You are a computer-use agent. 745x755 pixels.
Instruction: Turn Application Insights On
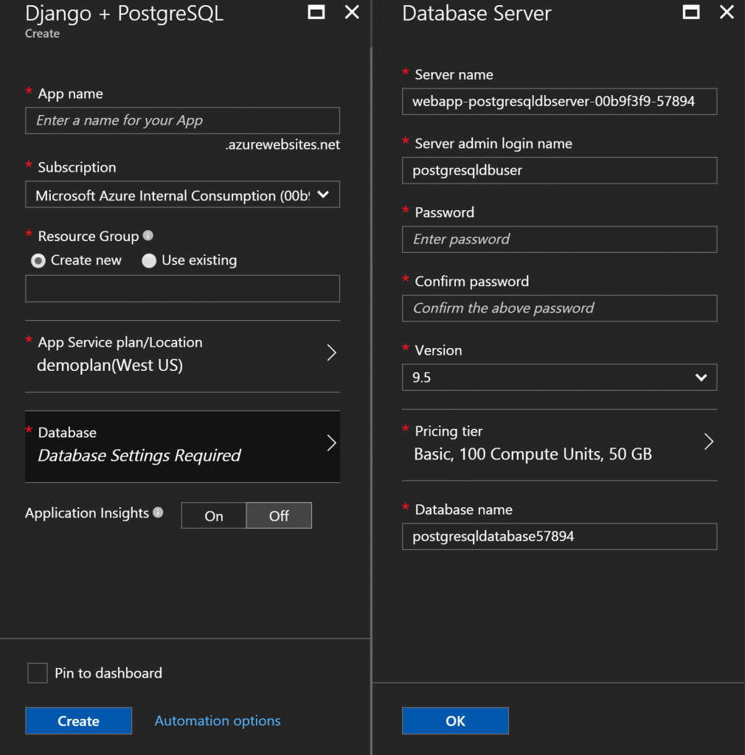tap(214, 516)
